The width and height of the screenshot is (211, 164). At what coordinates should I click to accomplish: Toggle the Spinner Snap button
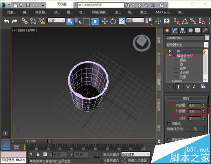click(x=202, y=21)
